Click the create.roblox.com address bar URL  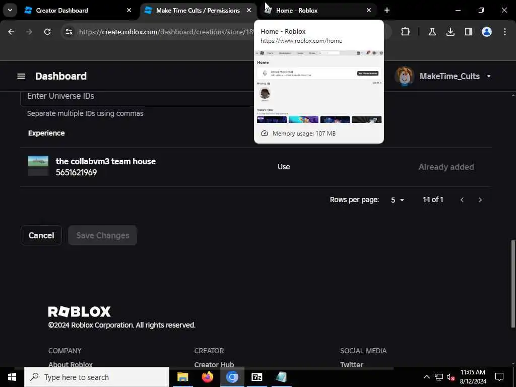point(166,32)
